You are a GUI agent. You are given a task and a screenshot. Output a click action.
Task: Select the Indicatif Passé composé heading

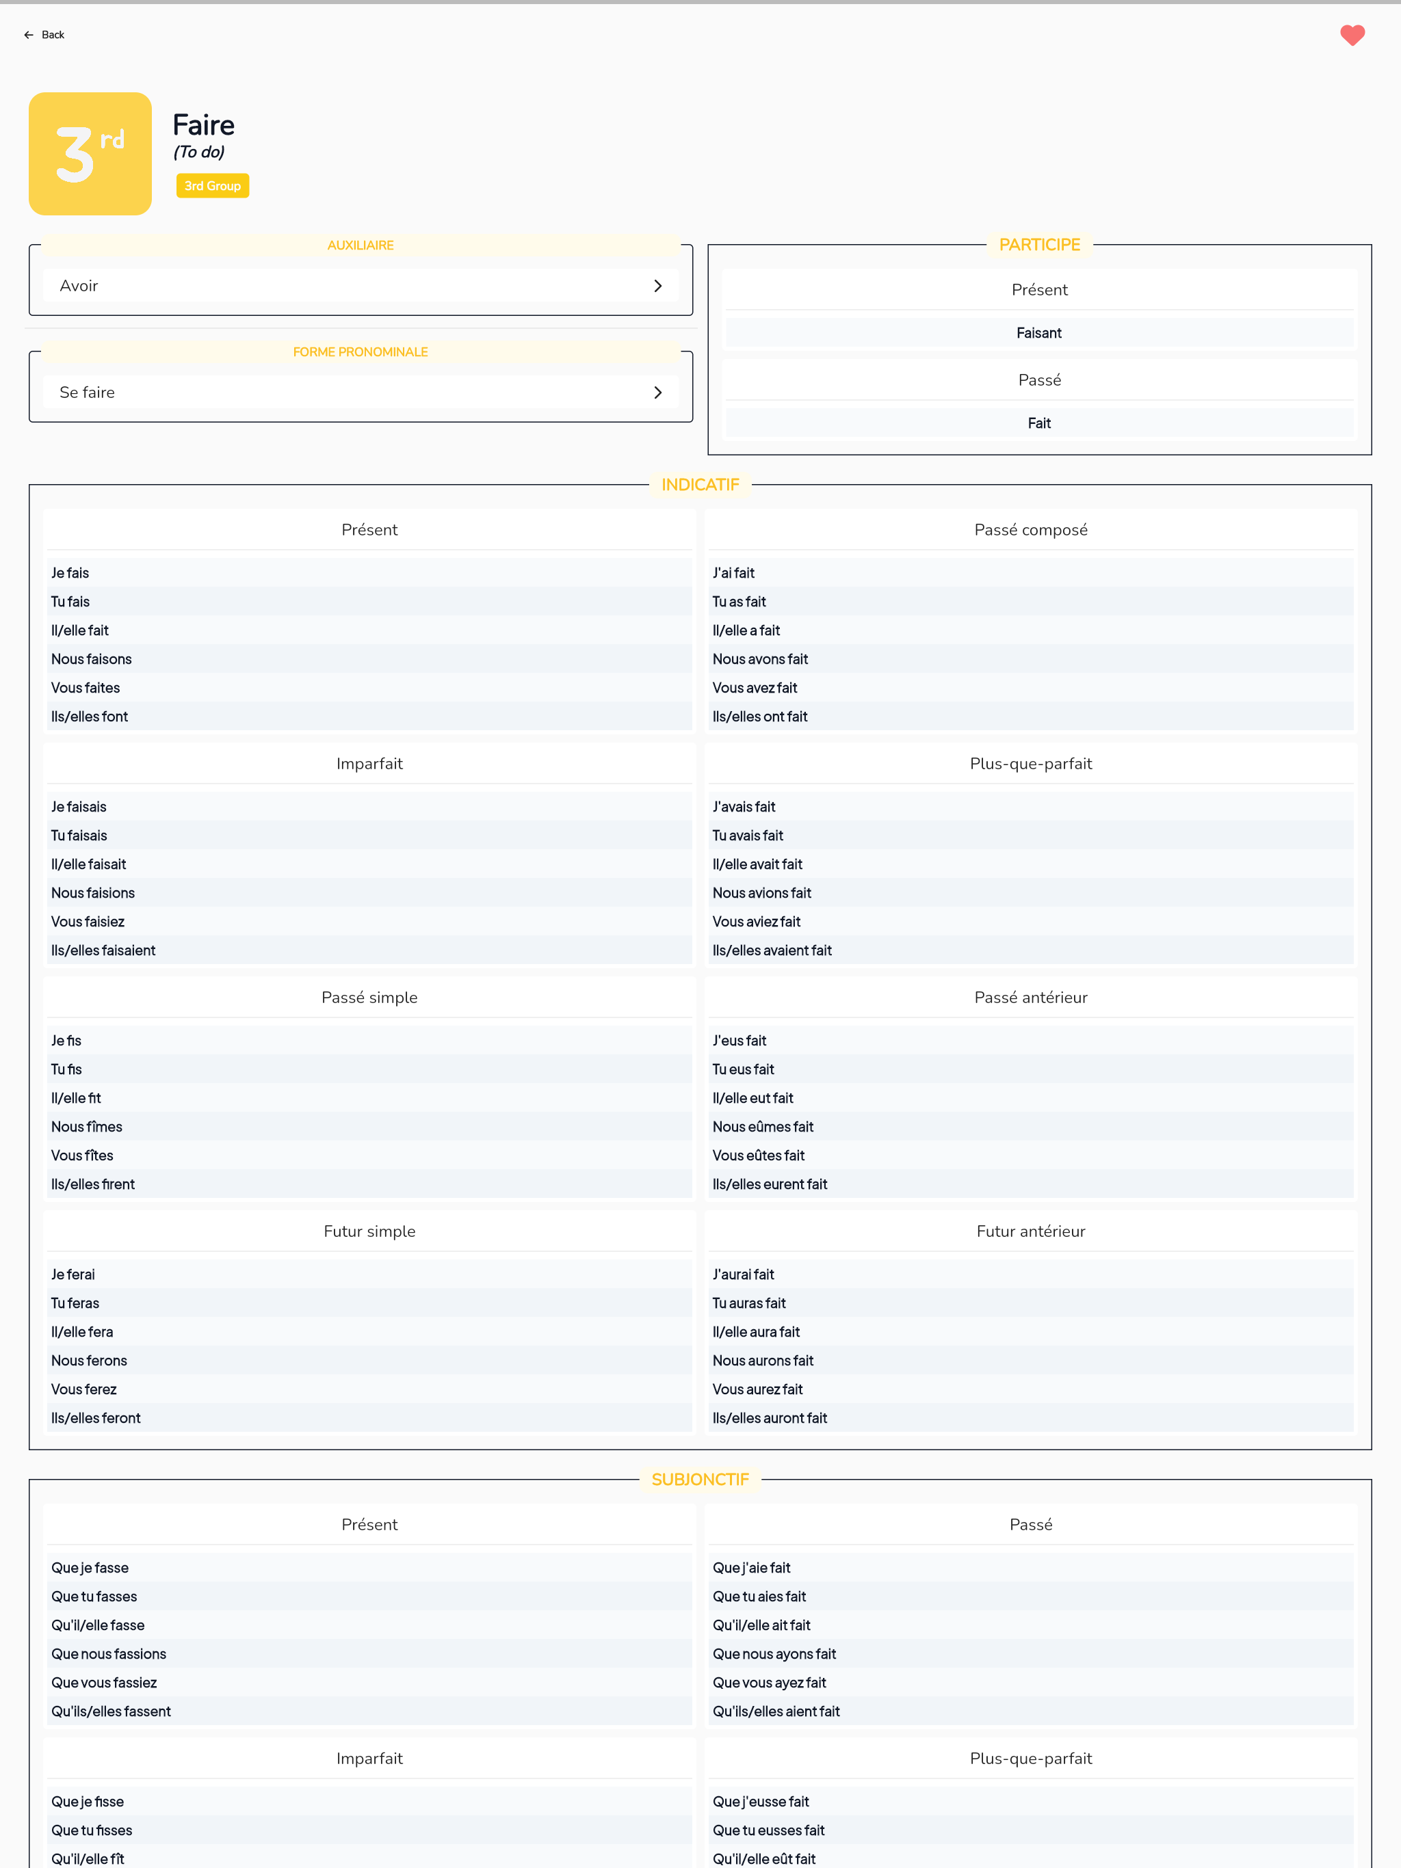pyautogui.click(x=1031, y=529)
